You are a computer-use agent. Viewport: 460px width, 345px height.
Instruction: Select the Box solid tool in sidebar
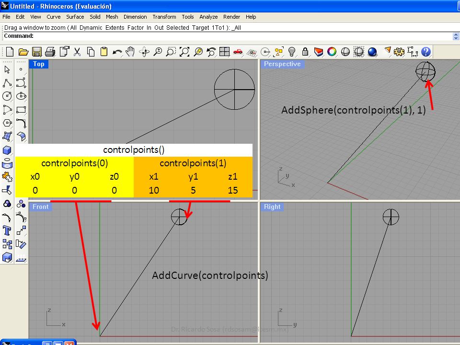click(x=7, y=150)
